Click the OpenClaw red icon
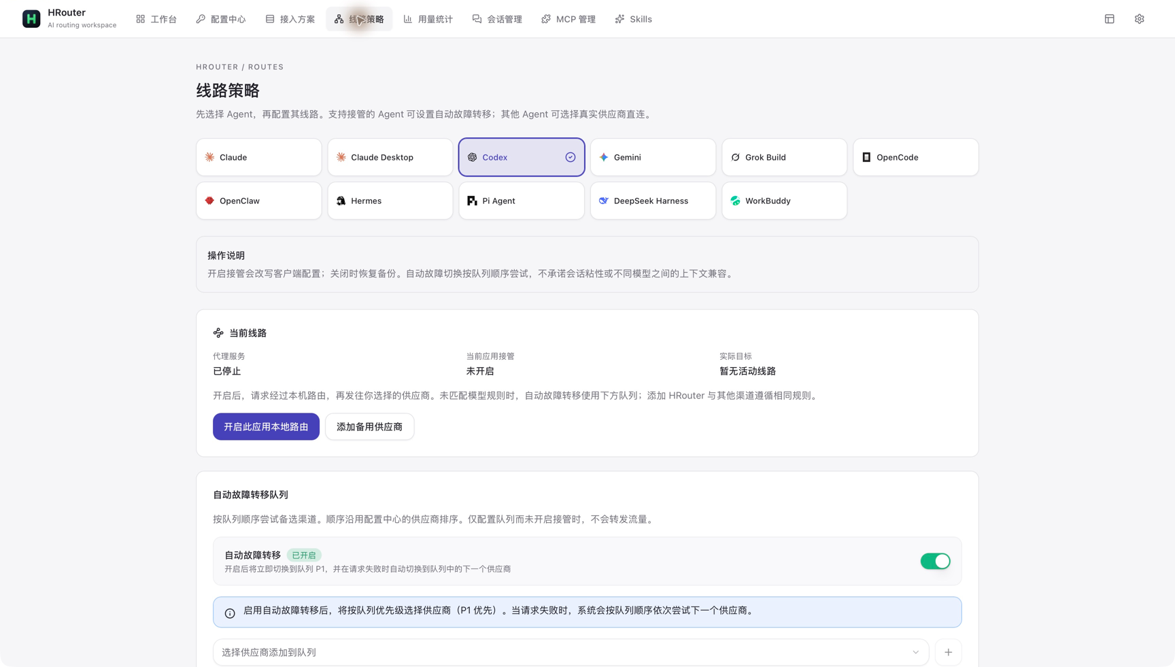The image size is (1175, 667). pyautogui.click(x=209, y=201)
